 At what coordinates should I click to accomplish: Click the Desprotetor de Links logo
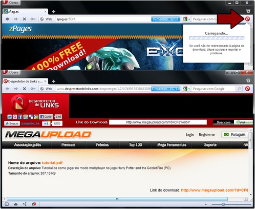coord(35,103)
